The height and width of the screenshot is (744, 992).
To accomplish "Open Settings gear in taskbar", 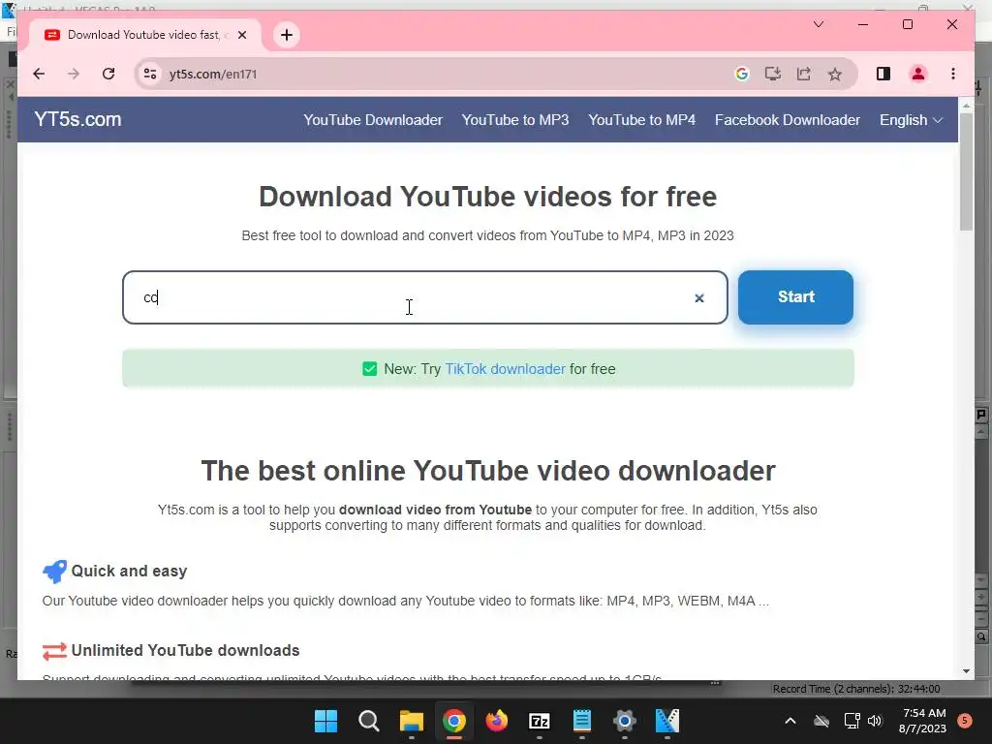I will click(x=625, y=721).
